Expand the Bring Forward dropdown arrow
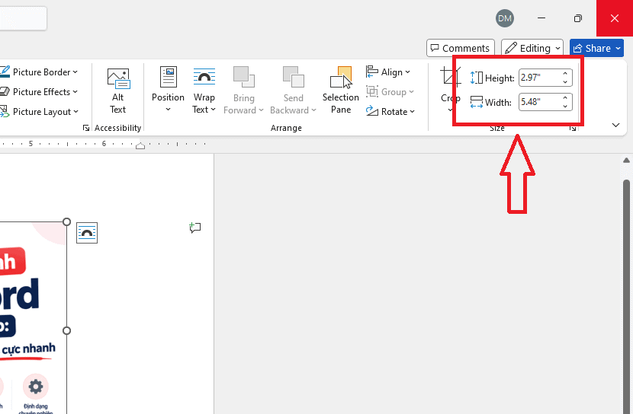 click(261, 110)
